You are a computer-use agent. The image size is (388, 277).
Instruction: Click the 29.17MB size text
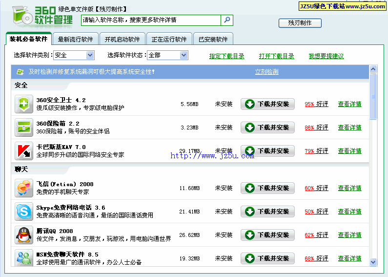click(x=189, y=150)
